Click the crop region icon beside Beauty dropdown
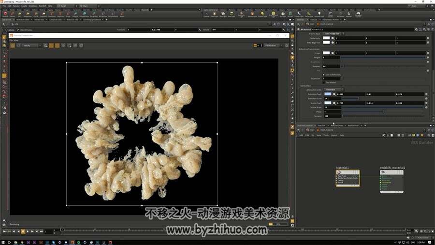The image size is (435, 245). 18,46
